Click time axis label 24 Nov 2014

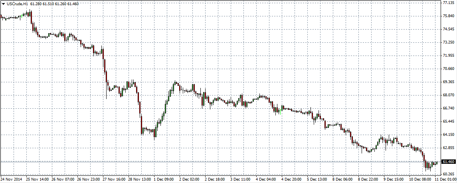(x=10, y=179)
